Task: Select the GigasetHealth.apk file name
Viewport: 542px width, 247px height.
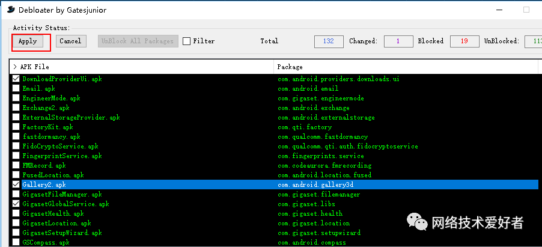Action: [x=53, y=214]
